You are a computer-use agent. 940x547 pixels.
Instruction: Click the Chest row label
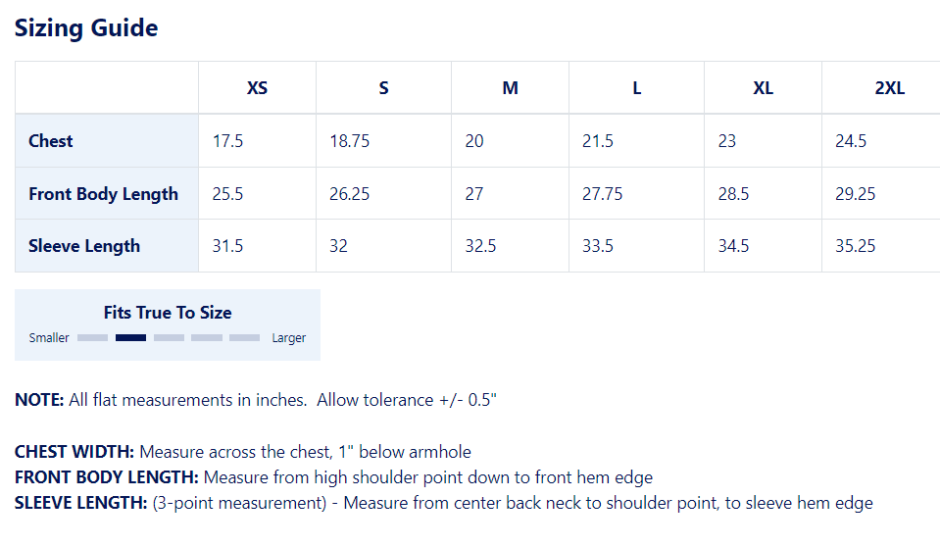pos(51,141)
